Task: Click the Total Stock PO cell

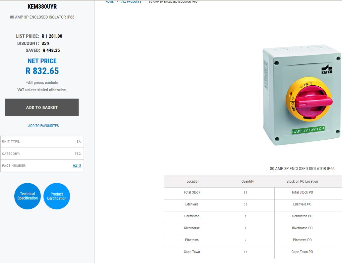Action: [x=302, y=192]
